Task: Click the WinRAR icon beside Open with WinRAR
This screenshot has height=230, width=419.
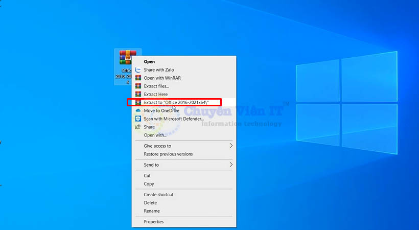Action: (138, 78)
